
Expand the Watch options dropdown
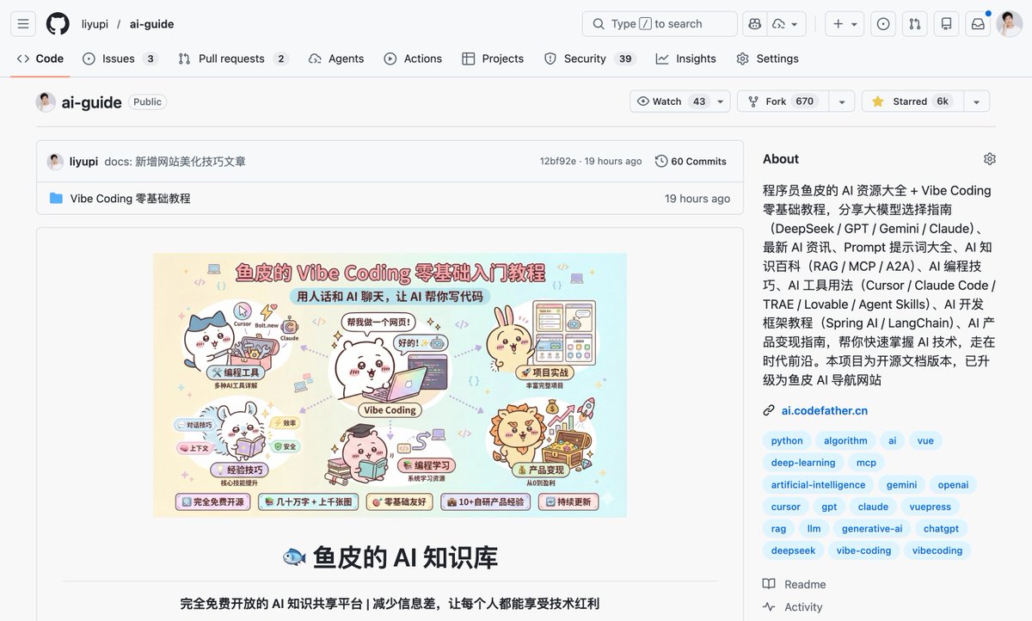pos(721,101)
